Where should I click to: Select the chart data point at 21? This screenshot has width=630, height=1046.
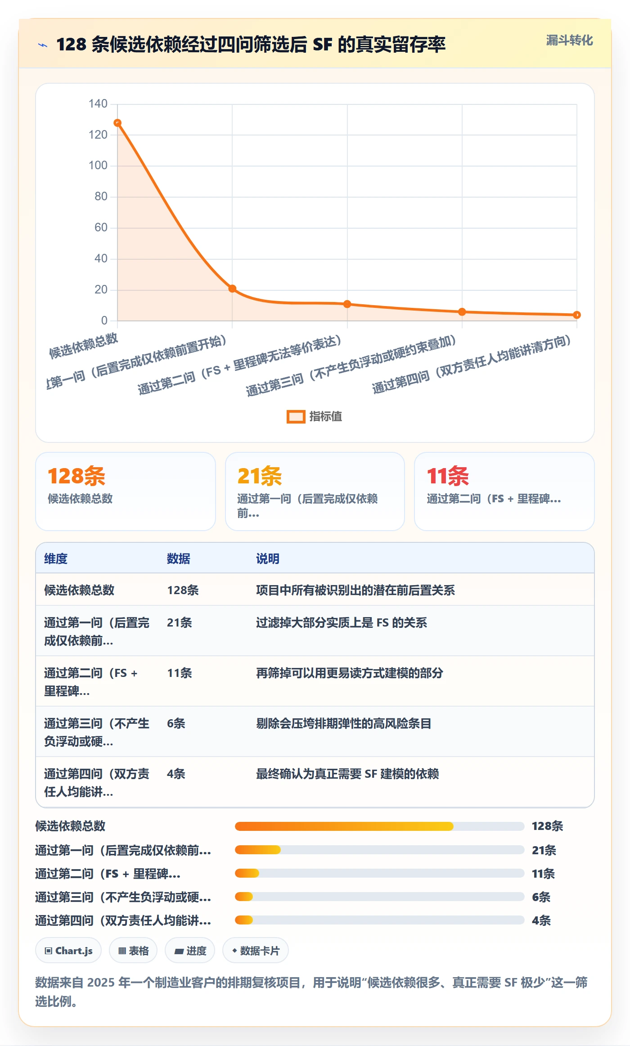(x=232, y=289)
